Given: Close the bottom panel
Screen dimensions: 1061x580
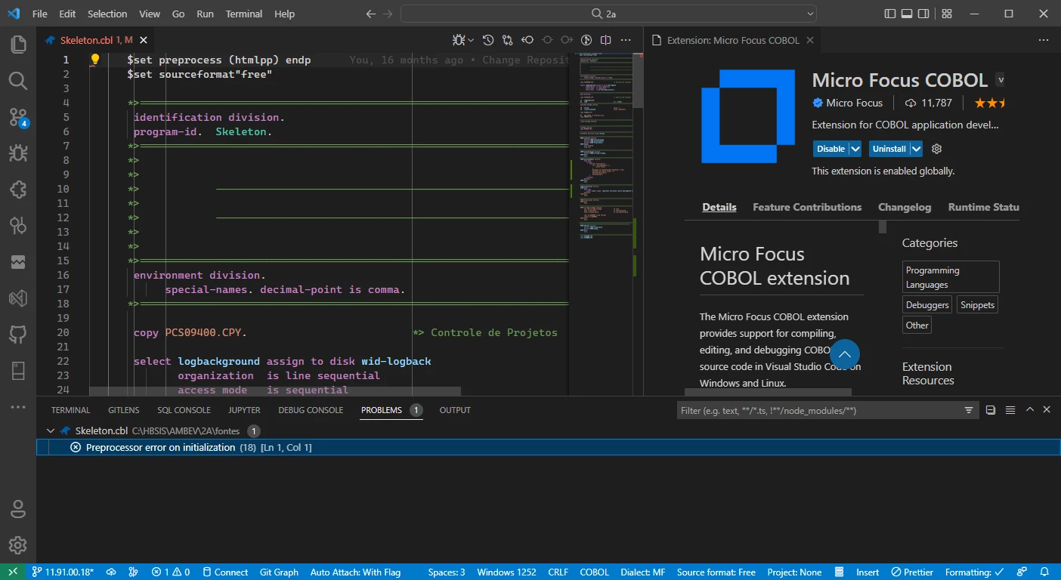Looking at the screenshot, I should click(1047, 409).
